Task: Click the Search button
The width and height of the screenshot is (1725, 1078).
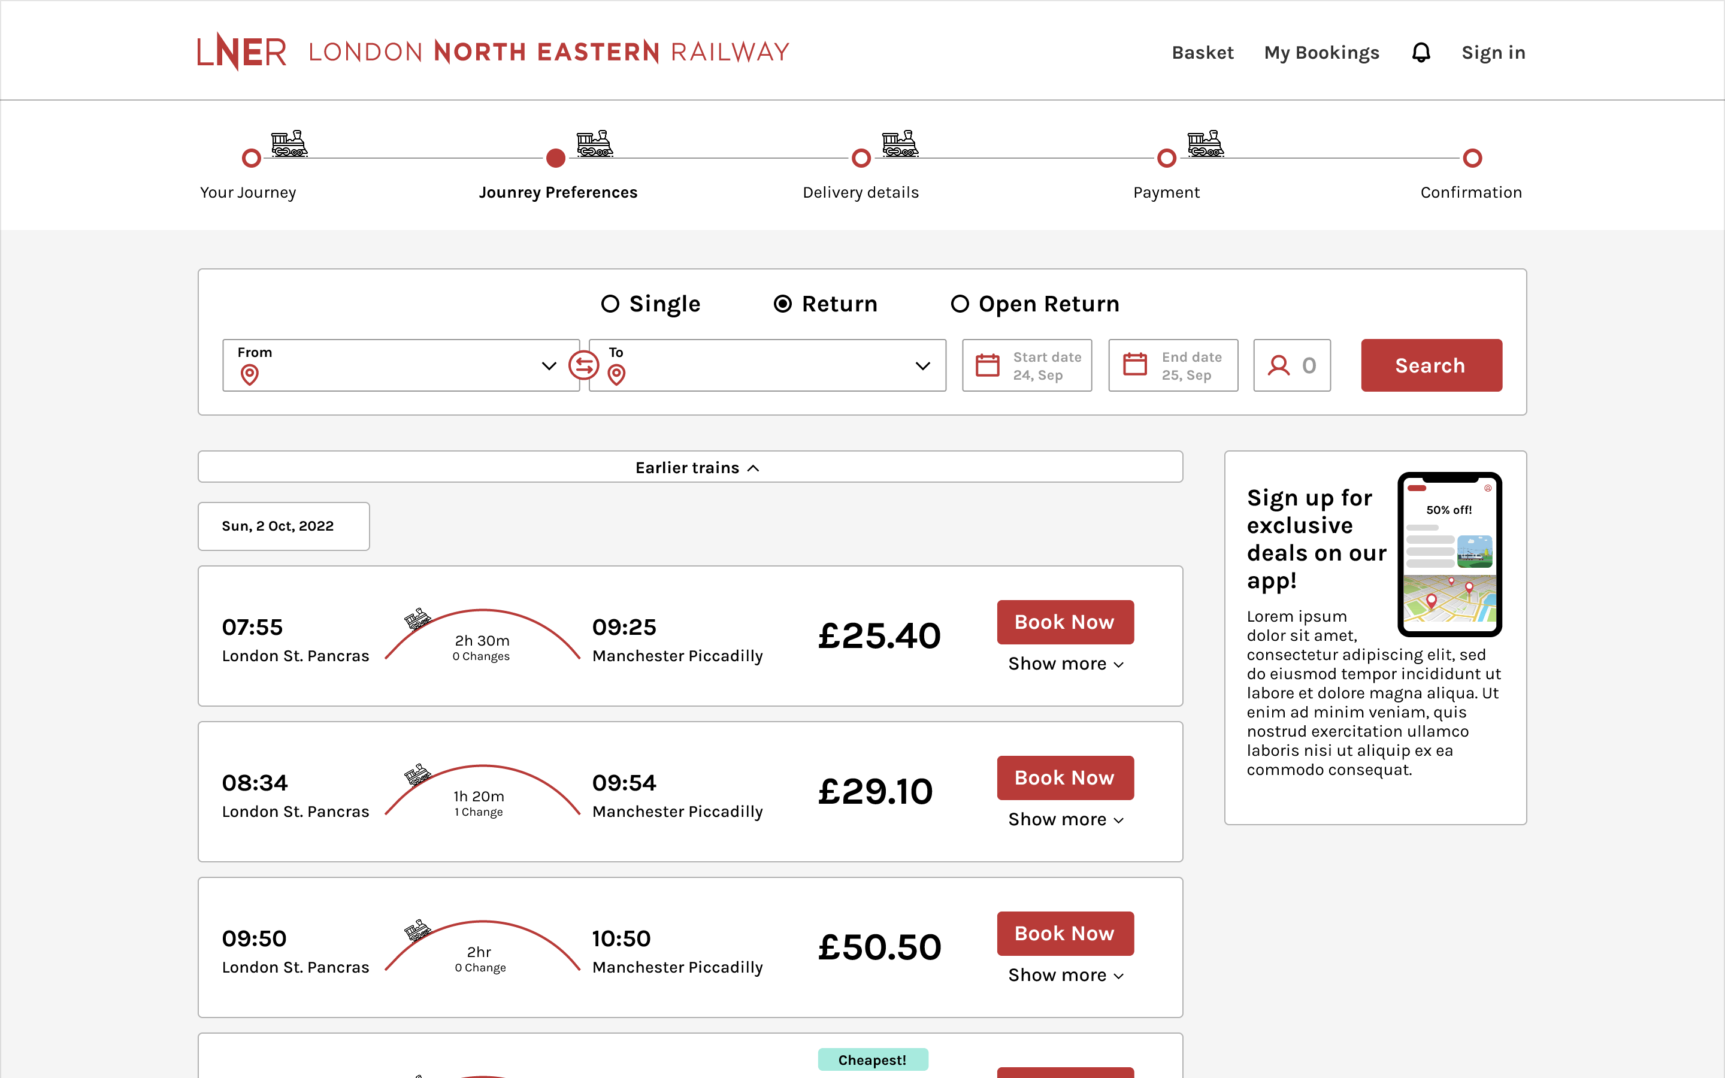Action: pos(1432,365)
